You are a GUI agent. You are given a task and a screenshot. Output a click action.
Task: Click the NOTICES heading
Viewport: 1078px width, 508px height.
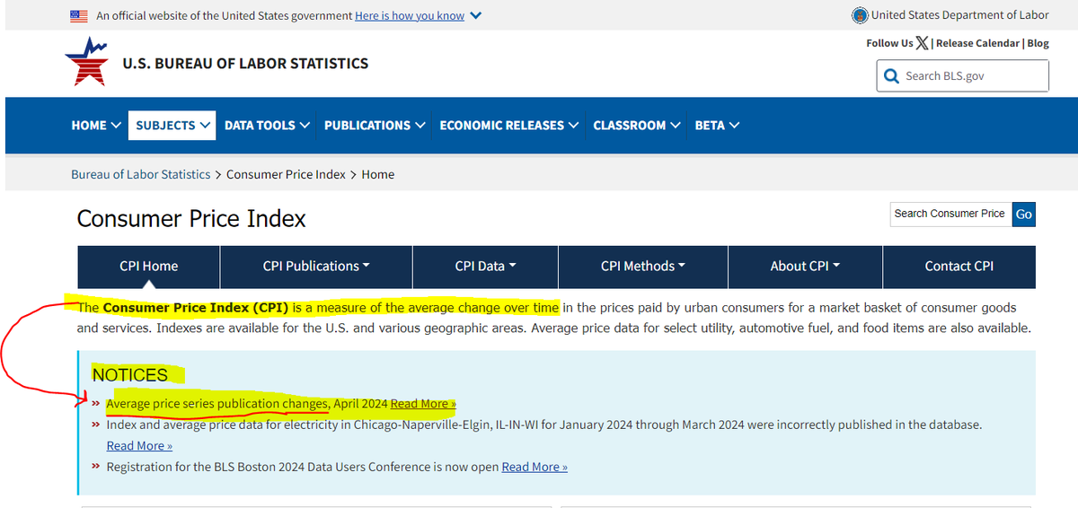pos(130,375)
